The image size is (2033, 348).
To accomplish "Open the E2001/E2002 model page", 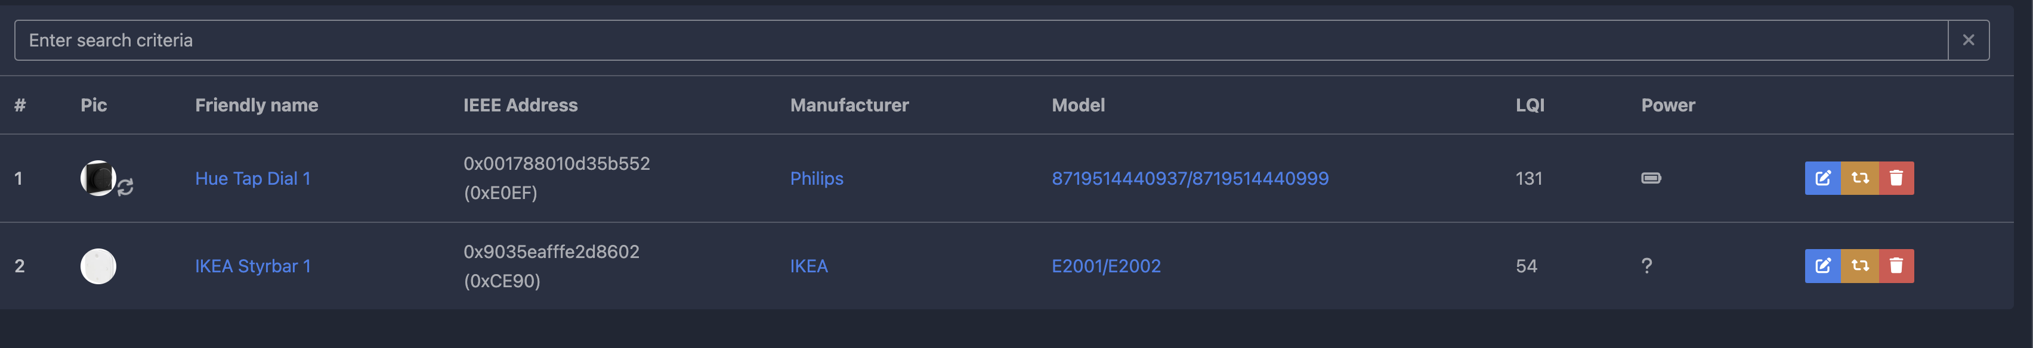I will [x=1107, y=266].
